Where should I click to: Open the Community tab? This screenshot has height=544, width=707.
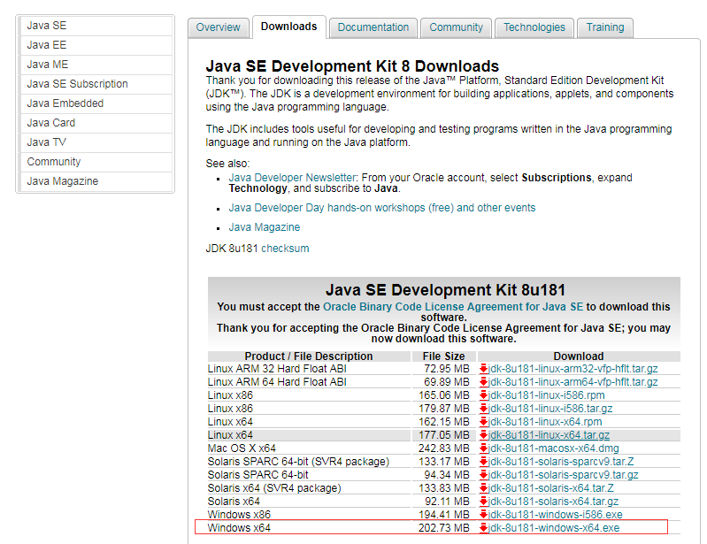click(x=456, y=27)
